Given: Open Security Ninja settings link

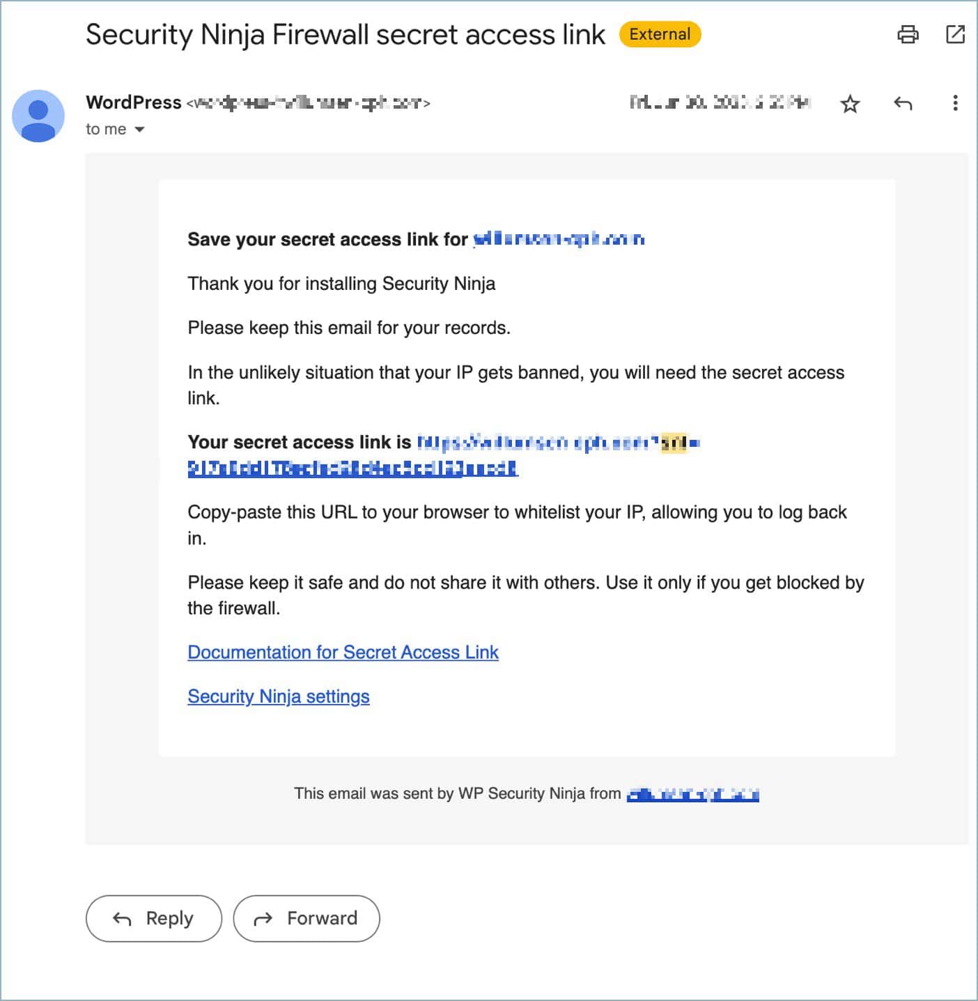Looking at the screenshot, I should point(278,696).
